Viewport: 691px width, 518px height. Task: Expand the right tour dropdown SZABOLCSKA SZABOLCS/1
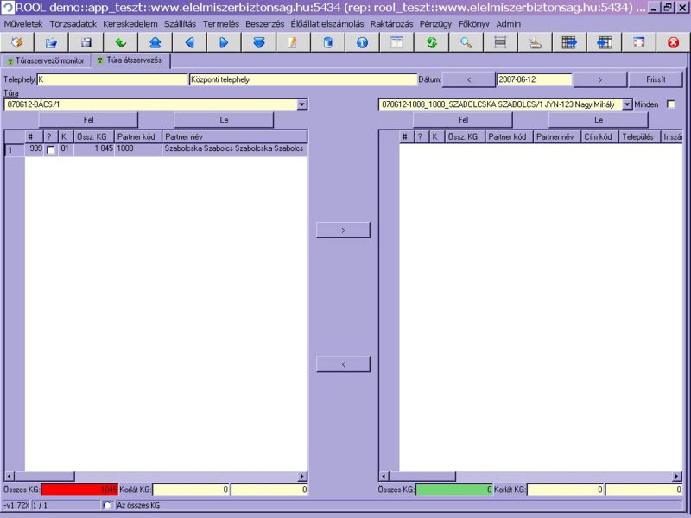click(x=627, y=104)
